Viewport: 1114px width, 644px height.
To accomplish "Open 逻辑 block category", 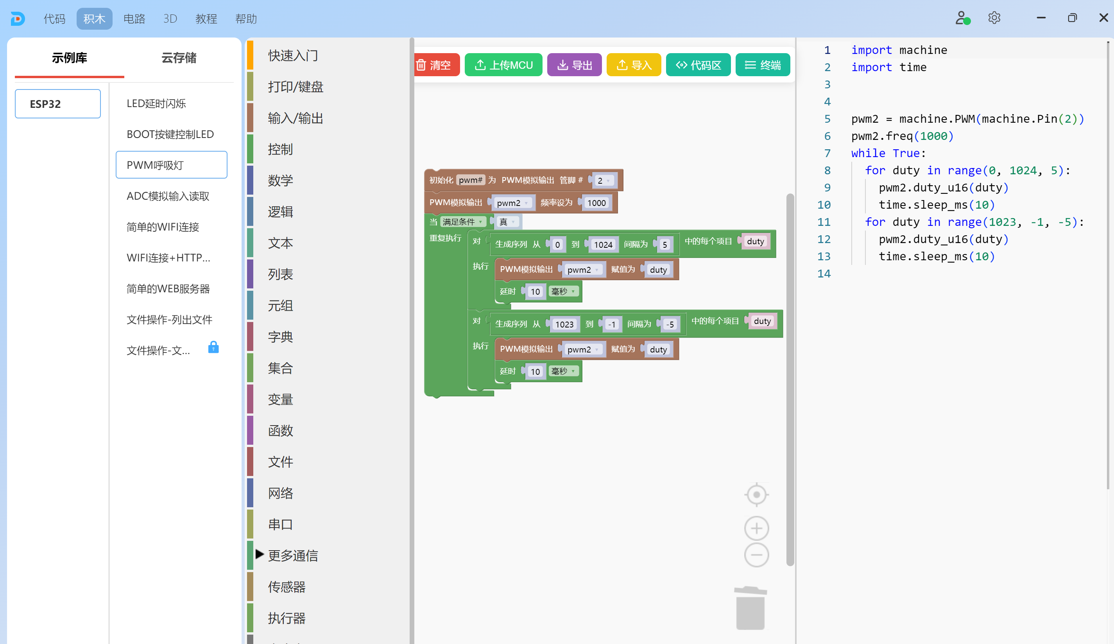I will pos(280,212).
